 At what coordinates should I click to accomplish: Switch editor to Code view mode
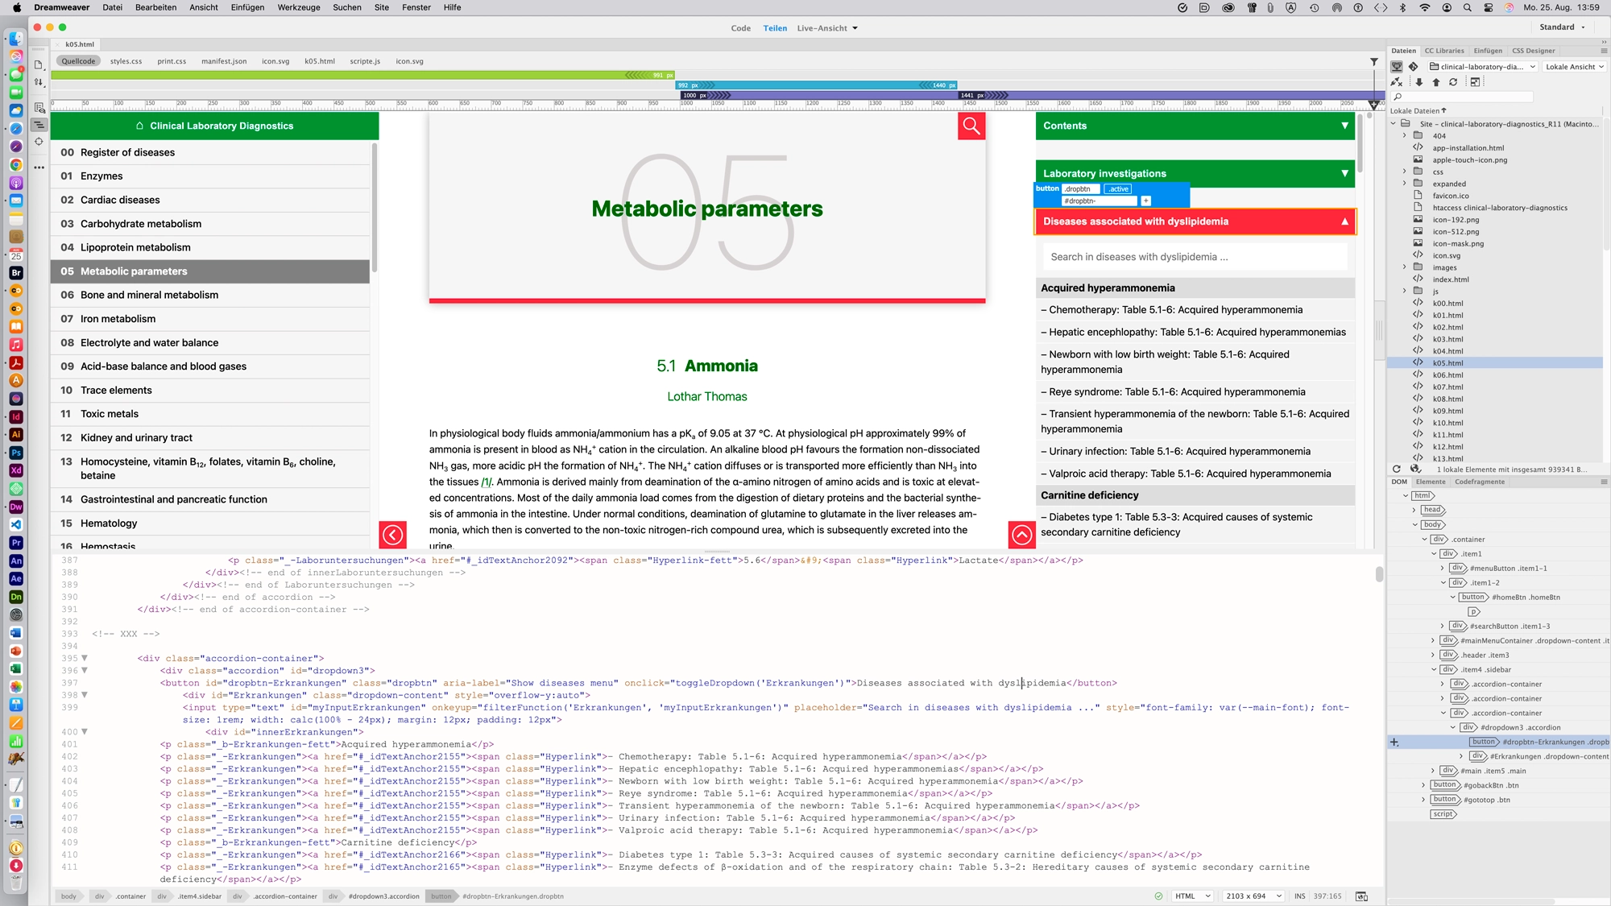pos(740,27)
